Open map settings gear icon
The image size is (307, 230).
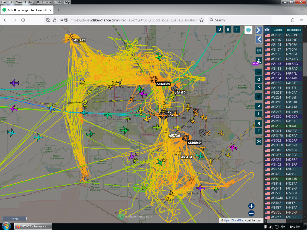point(259,51)
